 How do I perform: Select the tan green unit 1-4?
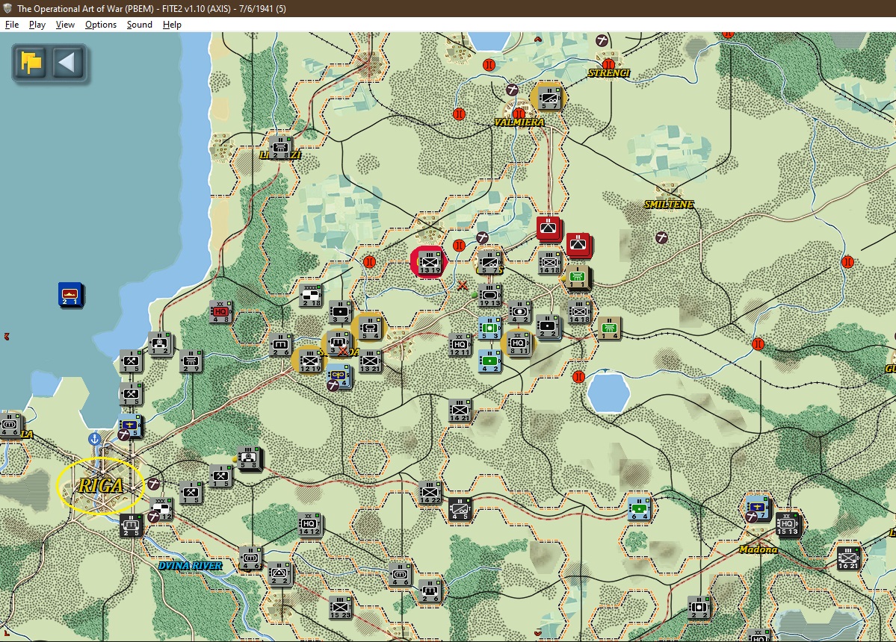[609, 328]
